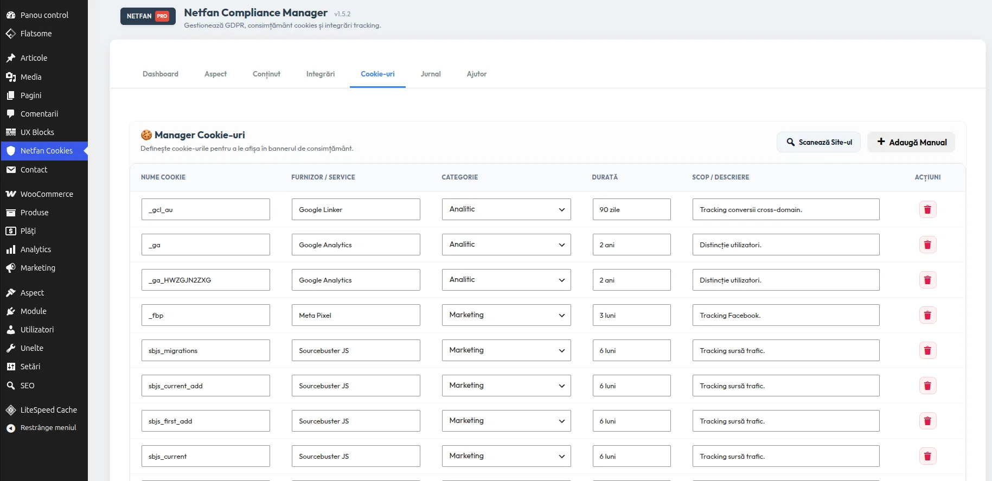
Task: Edit the Tracking Facebook description field
Action: (x=786, y=315)
